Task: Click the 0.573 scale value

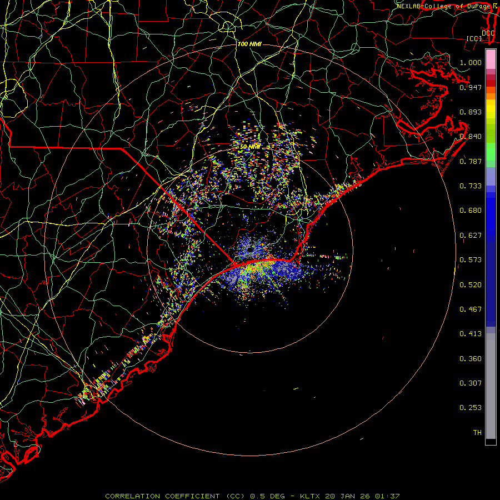Action: 471,260
